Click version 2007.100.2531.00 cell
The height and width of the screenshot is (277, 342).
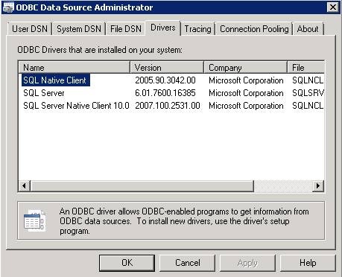point(168,106)
